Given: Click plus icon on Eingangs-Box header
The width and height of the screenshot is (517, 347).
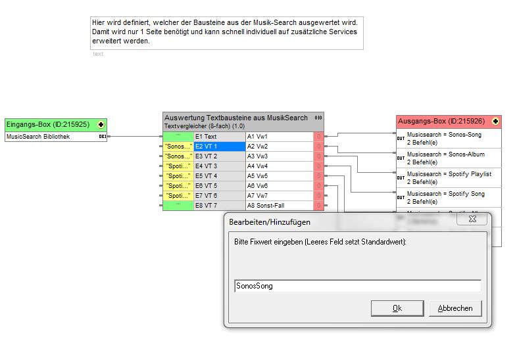Looking at the screenshot, I should coord(101,124).
